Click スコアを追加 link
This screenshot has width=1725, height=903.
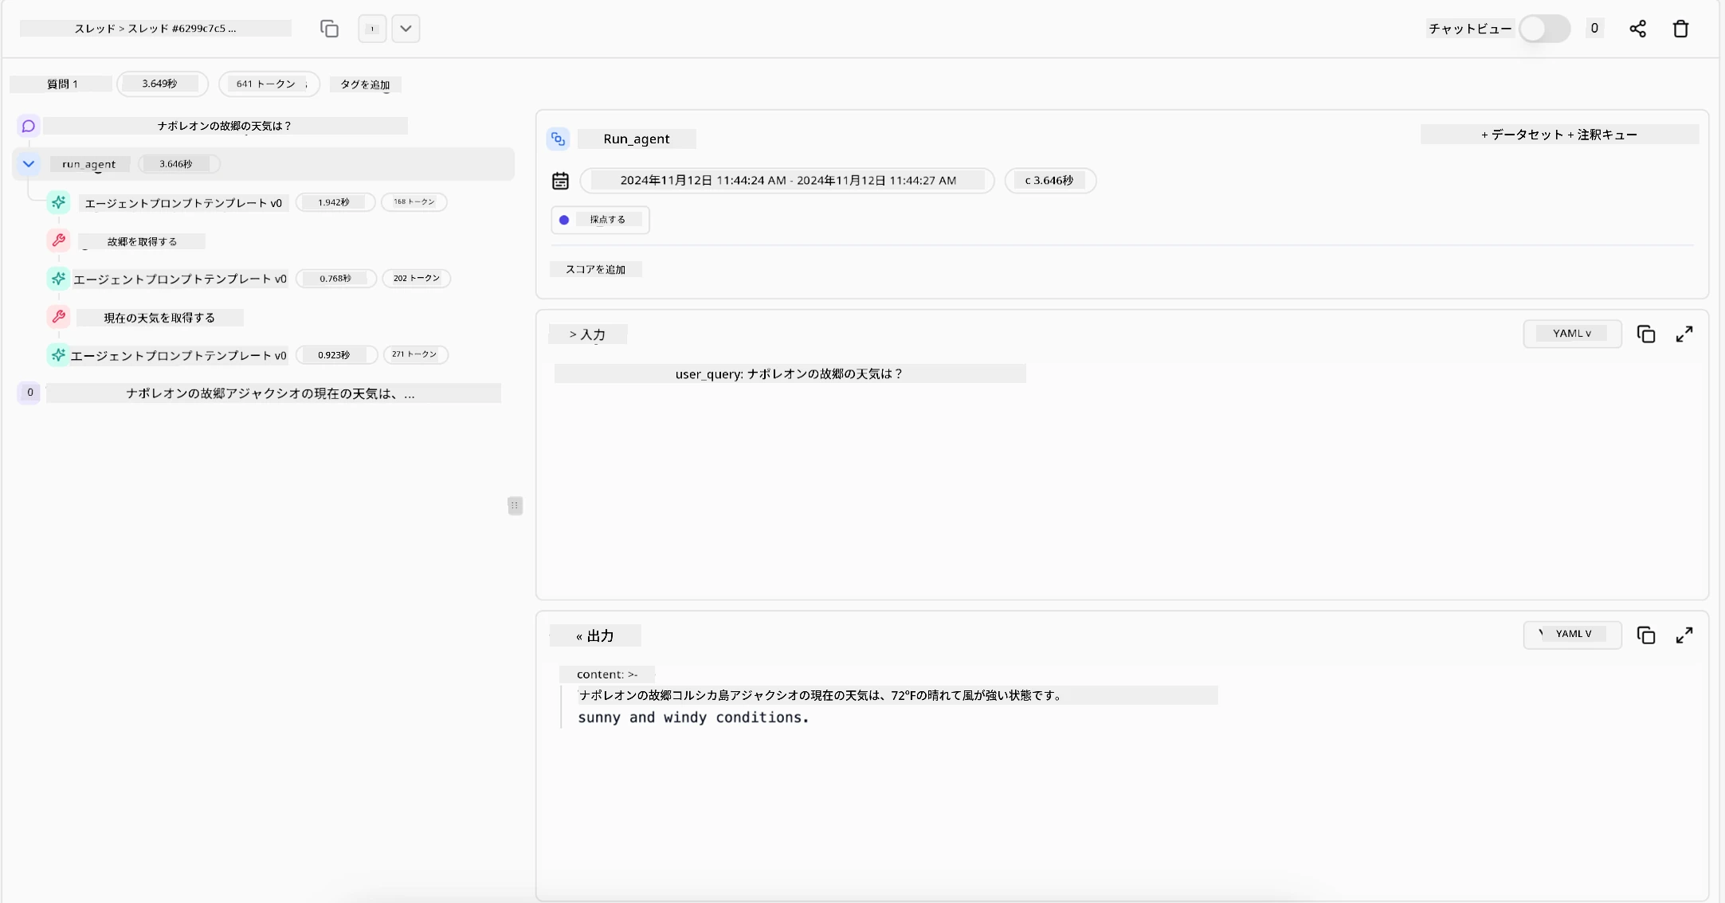pos(595,269)
